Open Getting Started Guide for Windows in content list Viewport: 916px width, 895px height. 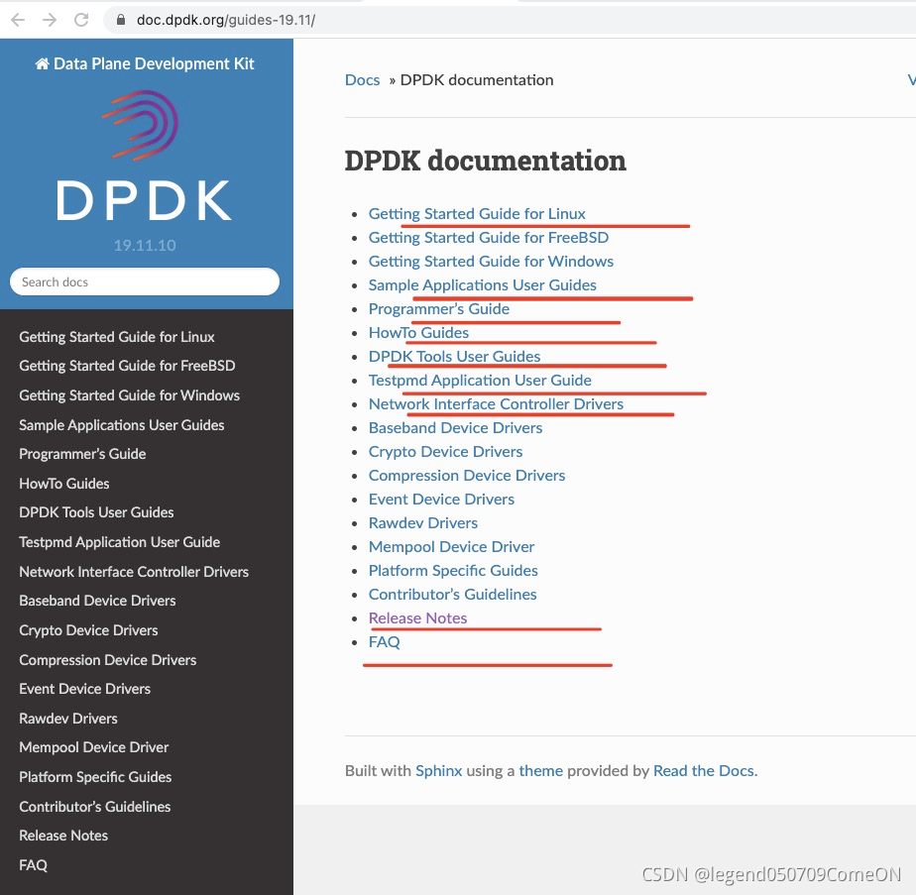click(x=491, y=262)
